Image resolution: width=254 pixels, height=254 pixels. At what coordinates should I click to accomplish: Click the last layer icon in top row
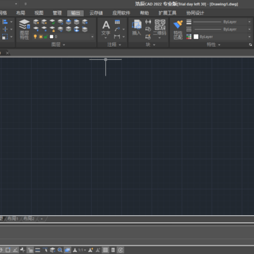click(x=85, y=22)
